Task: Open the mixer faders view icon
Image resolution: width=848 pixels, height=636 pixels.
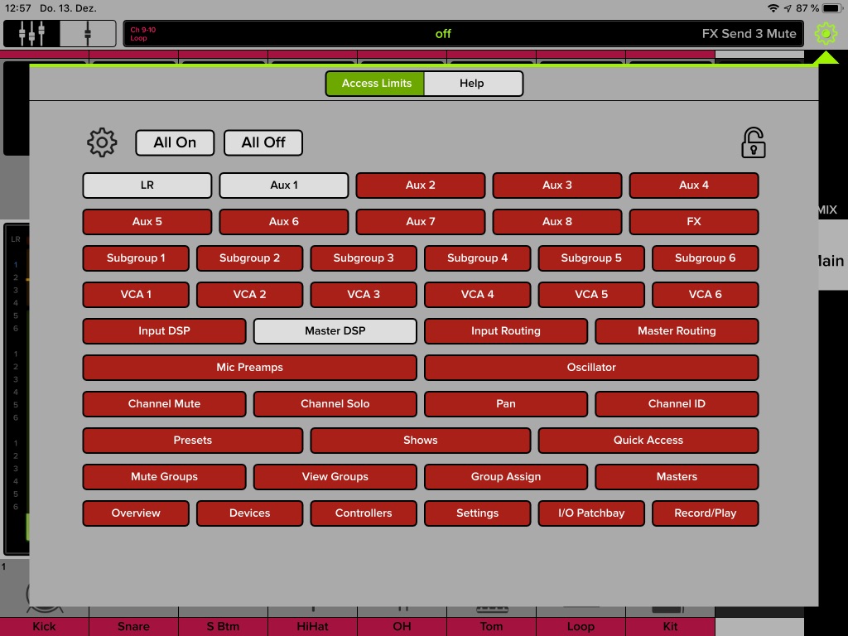Action: tap(31, 34)
